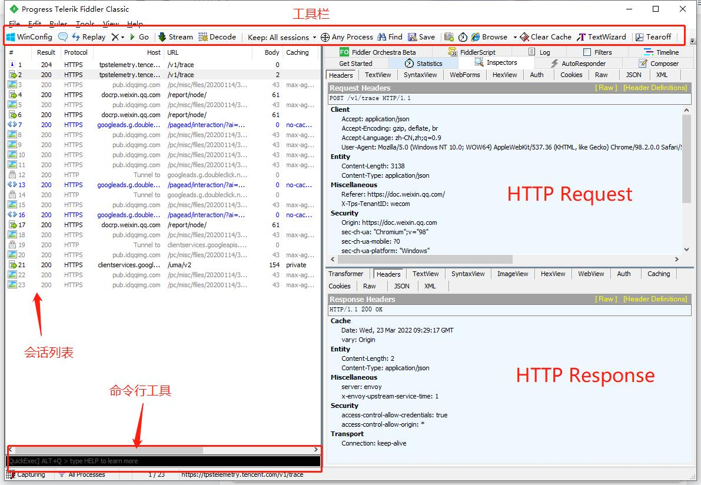
Task: Expand the Browse dropdown arrow
Action: pos(515,37)
